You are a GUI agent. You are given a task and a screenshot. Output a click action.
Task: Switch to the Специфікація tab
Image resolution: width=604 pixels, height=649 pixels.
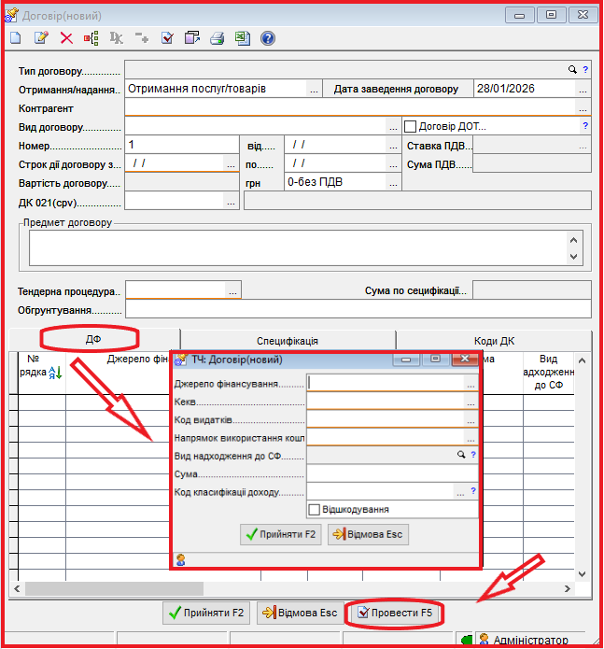coord(288,341)
